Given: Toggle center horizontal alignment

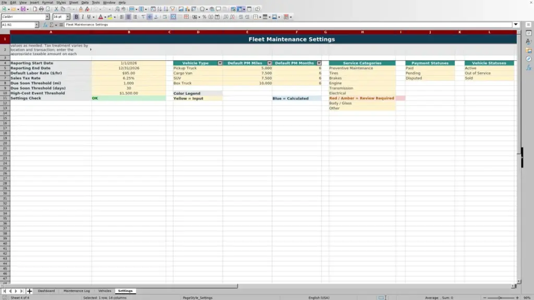Looking at the screenshot, I should click(128, 17).
